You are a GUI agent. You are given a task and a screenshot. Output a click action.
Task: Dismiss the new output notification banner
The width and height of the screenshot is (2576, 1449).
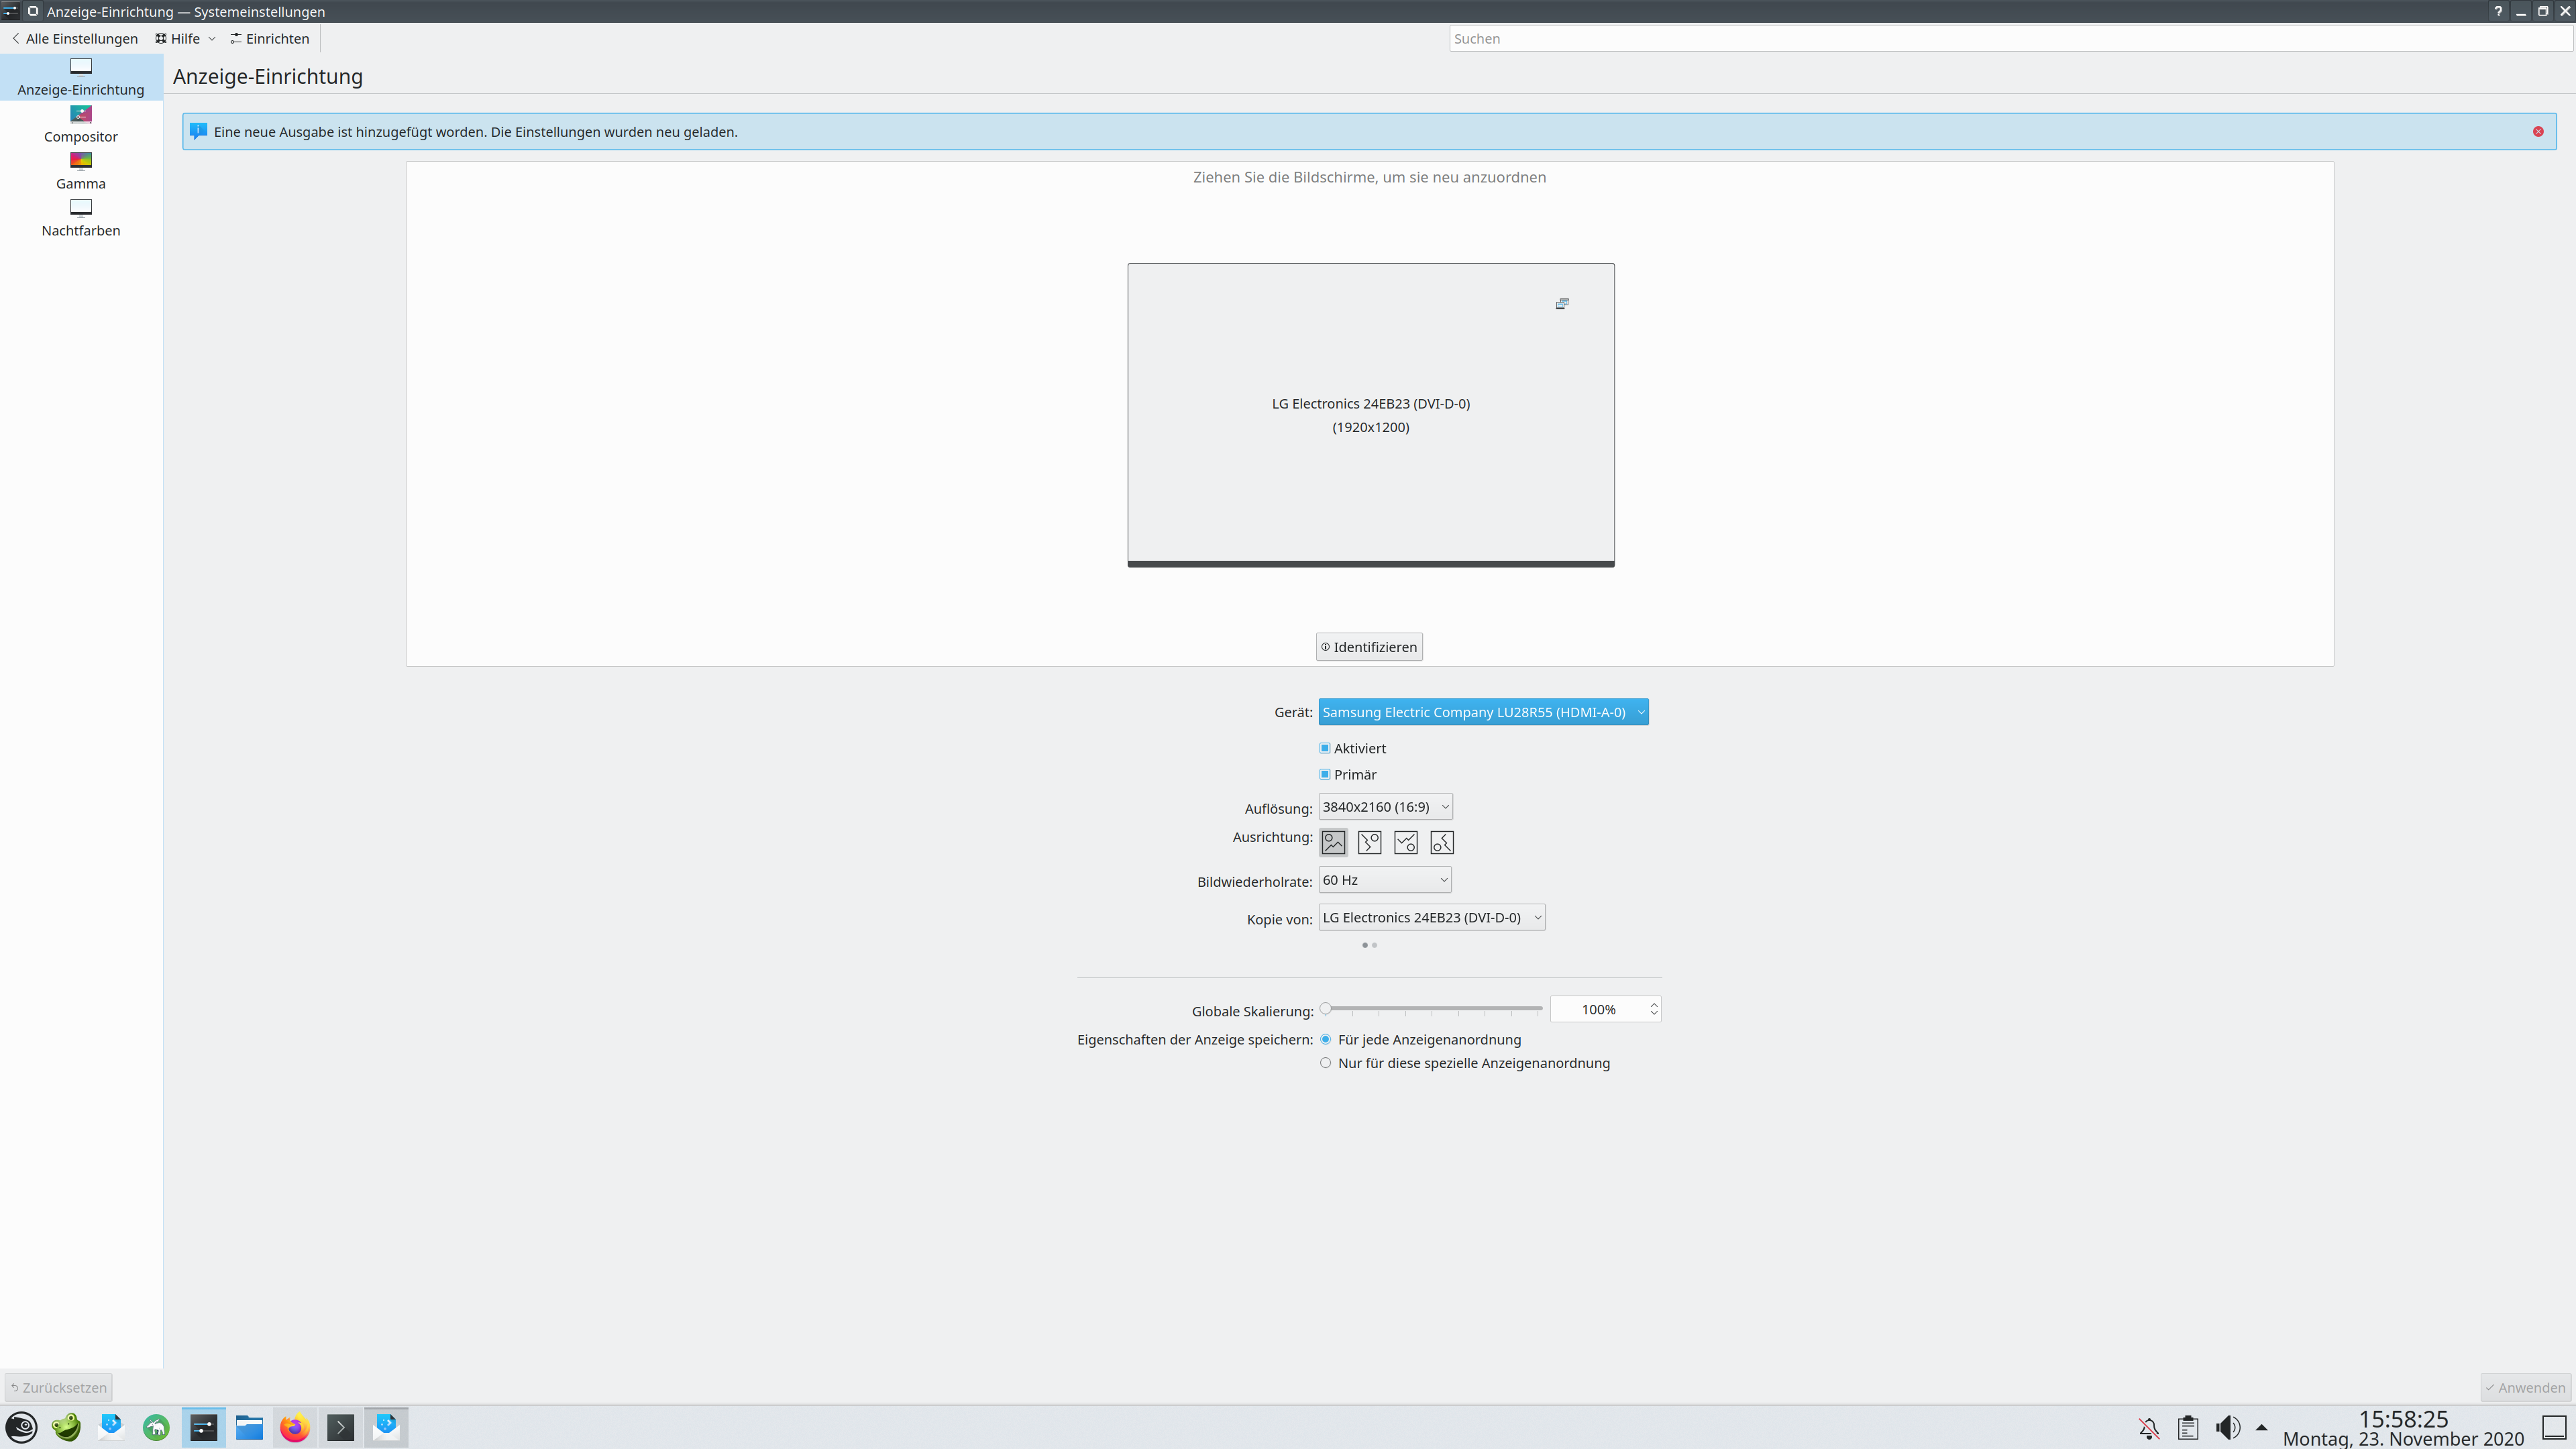(2538, 132)
